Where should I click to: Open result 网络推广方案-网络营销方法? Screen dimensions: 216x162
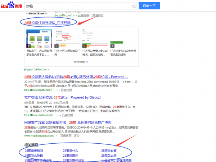[68, 122]
